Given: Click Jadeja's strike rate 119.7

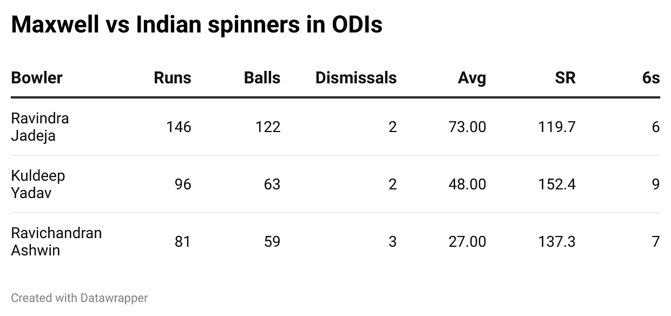Looking at the screenshot, I should tap(557, 127).
